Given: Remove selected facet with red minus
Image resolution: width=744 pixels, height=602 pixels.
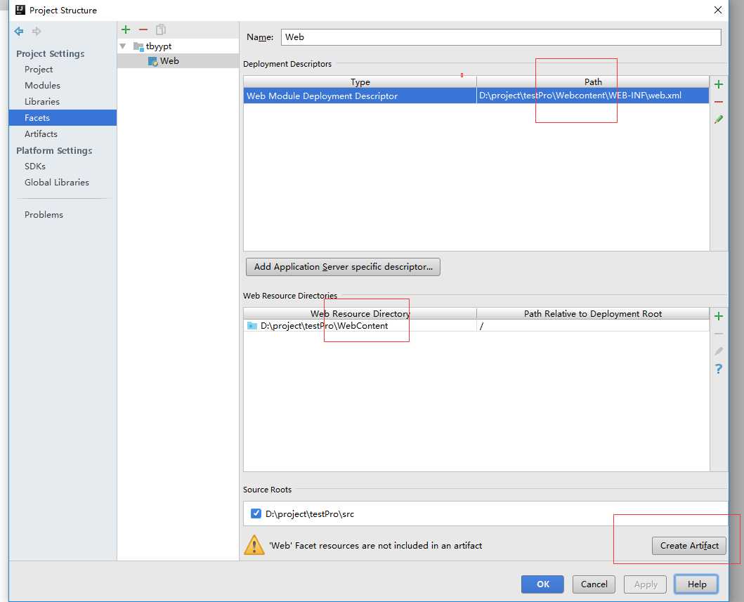Looking at the screenshot, I should click(x=143, y=30).
